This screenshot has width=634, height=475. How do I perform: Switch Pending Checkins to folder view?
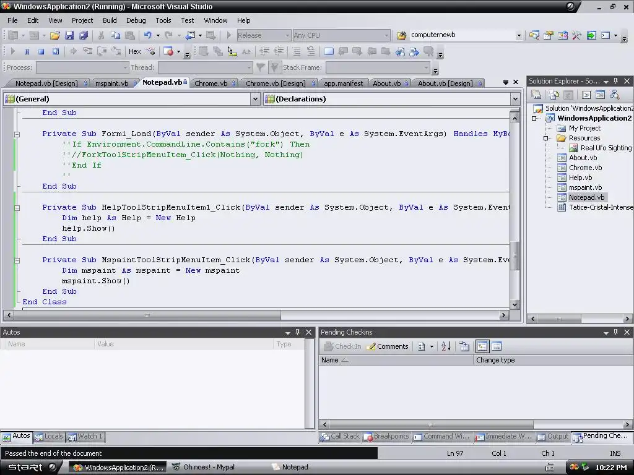click(482, 346)
